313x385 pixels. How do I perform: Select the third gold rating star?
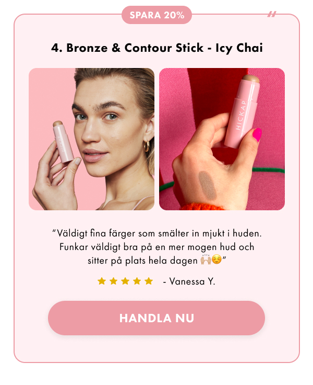click(125, 281)
